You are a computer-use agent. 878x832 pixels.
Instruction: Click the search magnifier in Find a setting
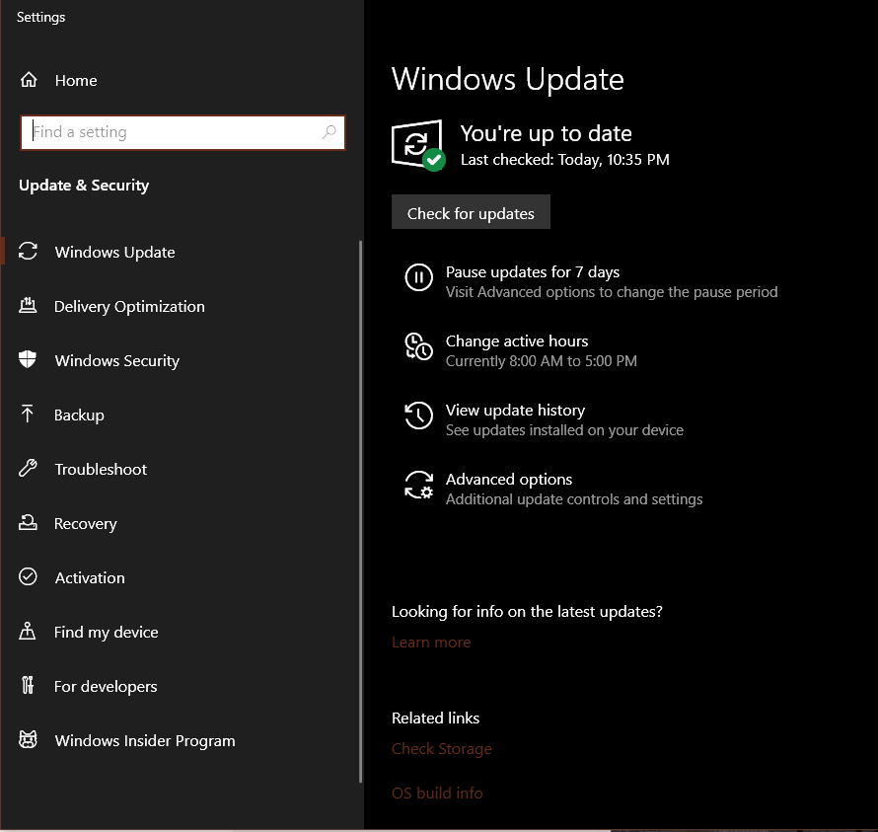coord(330,131)
